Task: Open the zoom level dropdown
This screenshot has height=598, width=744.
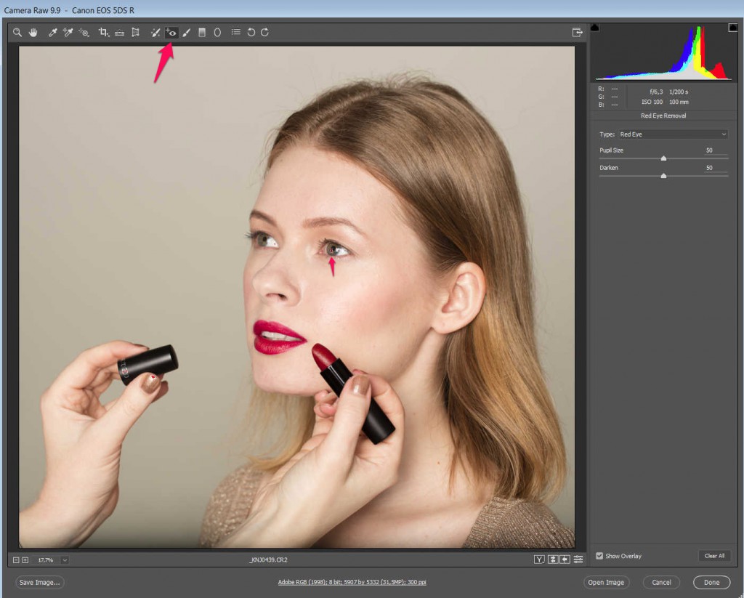Action: [65, 560]
